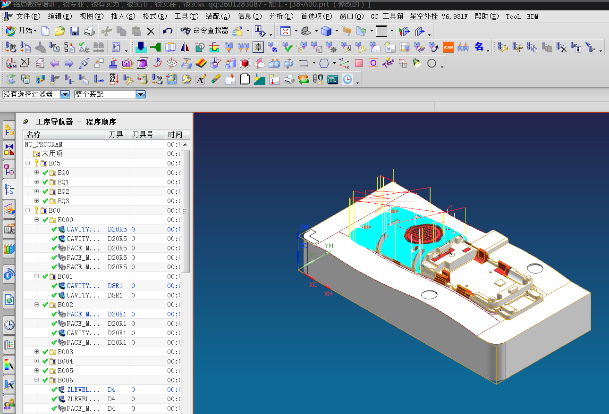This screenshot has width=609, height=414.
Task: Click the navigator vertical scrollbar thumb
Action: coord(186,211)
